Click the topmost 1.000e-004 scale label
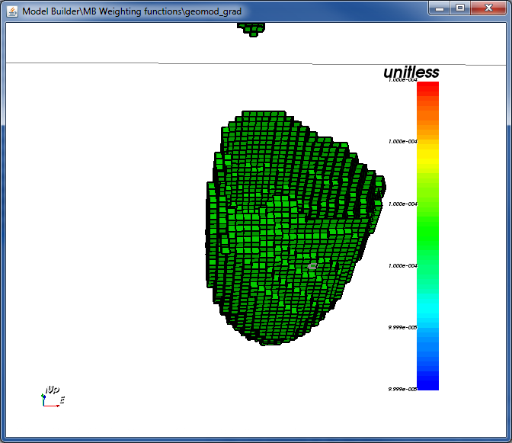The image size is (512, 443). (402, 80)
